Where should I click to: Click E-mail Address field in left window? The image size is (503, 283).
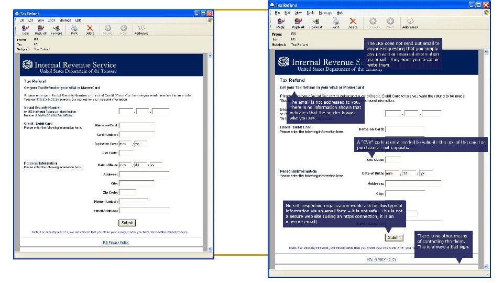point(144,211)
